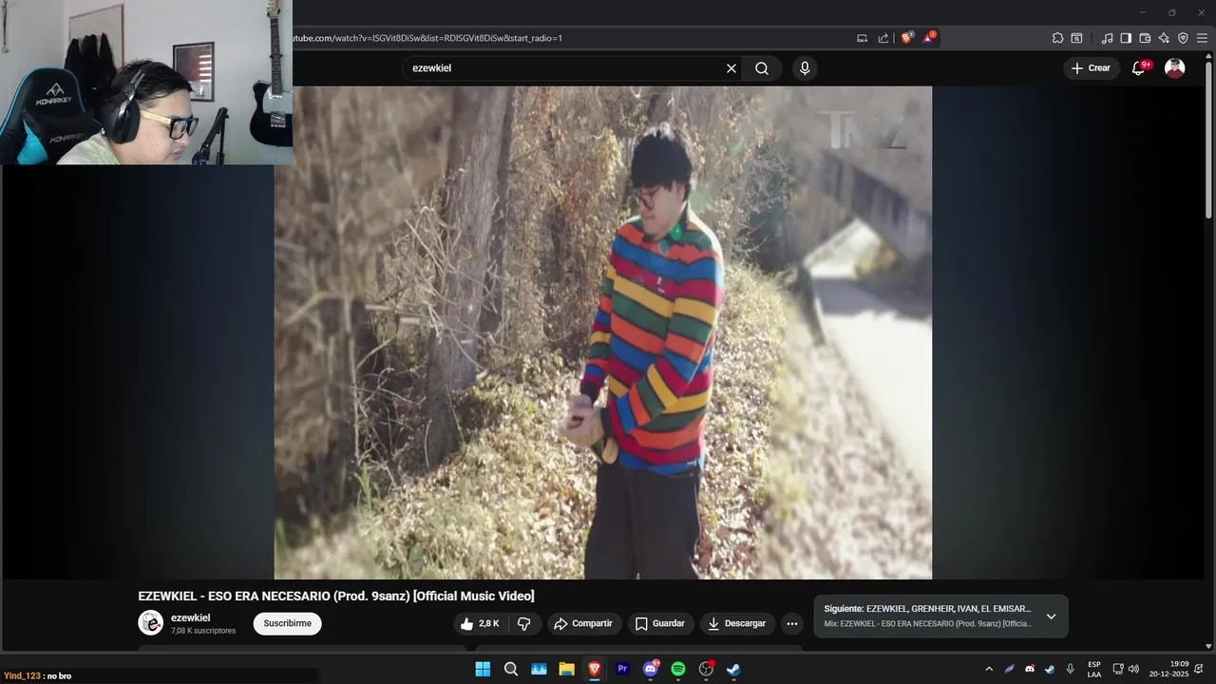Open File Explorer from the taskbar
This screenshot has width=1216, height=684.
coord(566,669)
